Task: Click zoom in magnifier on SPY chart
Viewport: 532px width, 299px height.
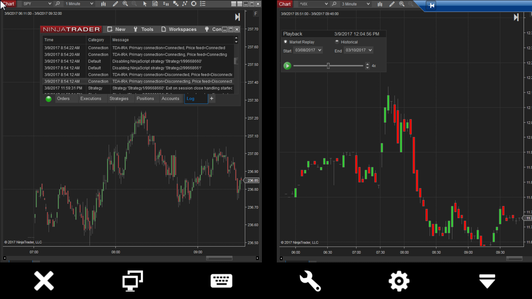Action: [125, 4]
